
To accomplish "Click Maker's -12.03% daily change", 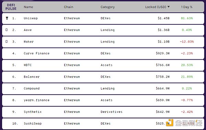I will click(x=187, y=42).
